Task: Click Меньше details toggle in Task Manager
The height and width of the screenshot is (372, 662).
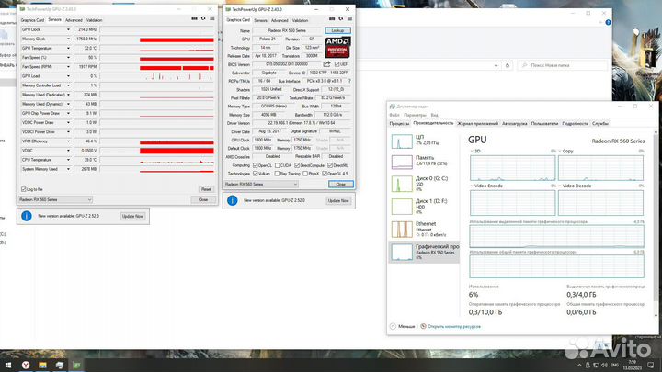Action: (403, 326)
